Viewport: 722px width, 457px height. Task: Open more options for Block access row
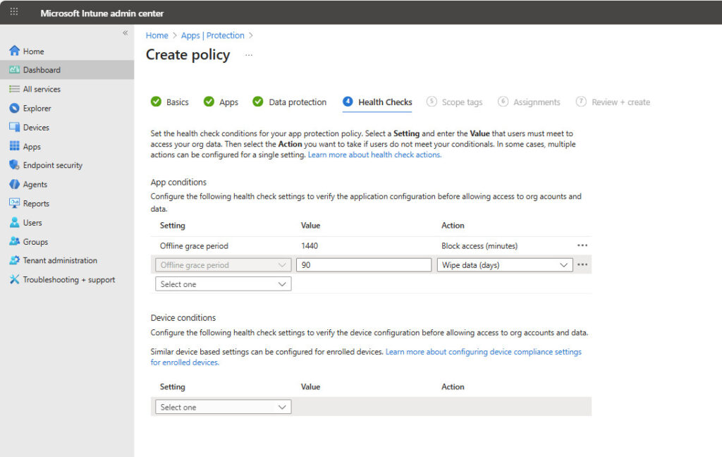pyautogui.click(x=582, y=245)
